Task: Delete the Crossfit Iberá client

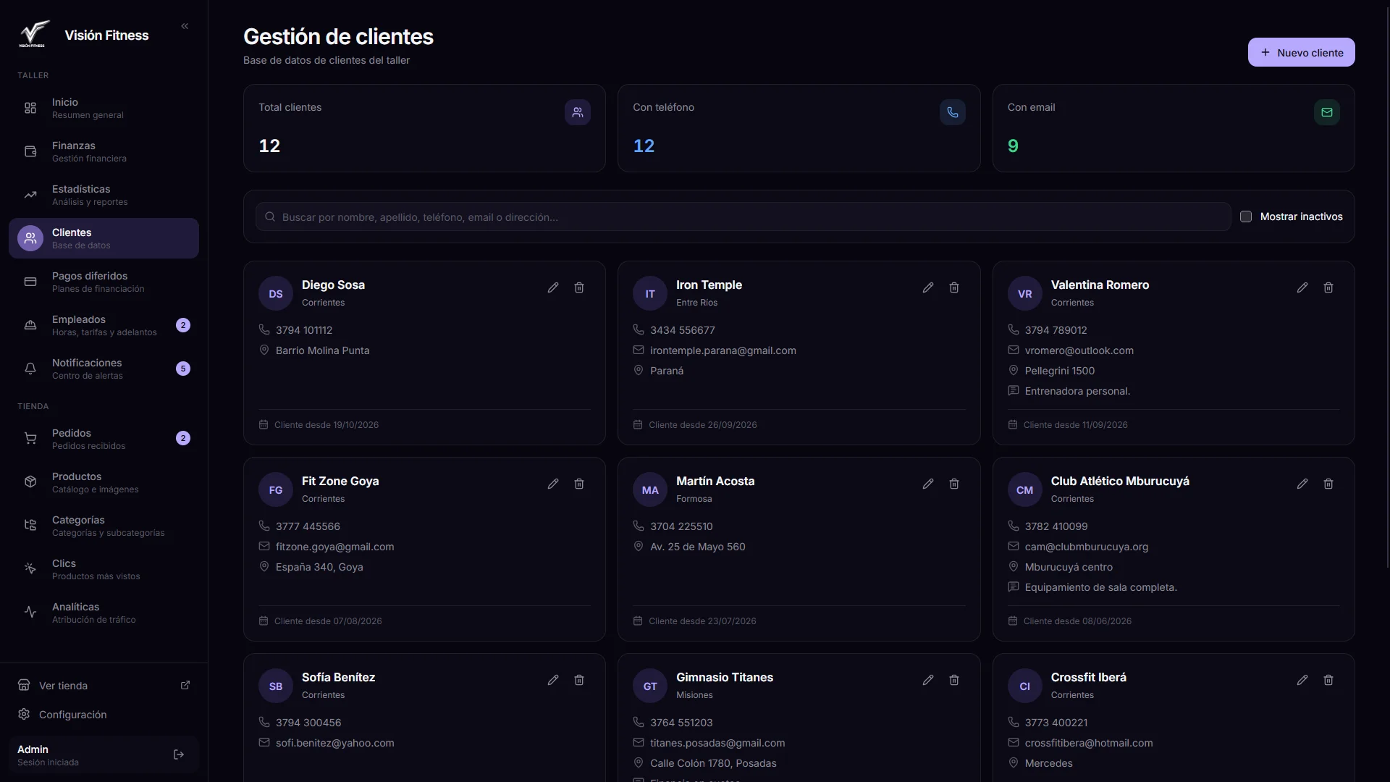Action: (1328, 680)
